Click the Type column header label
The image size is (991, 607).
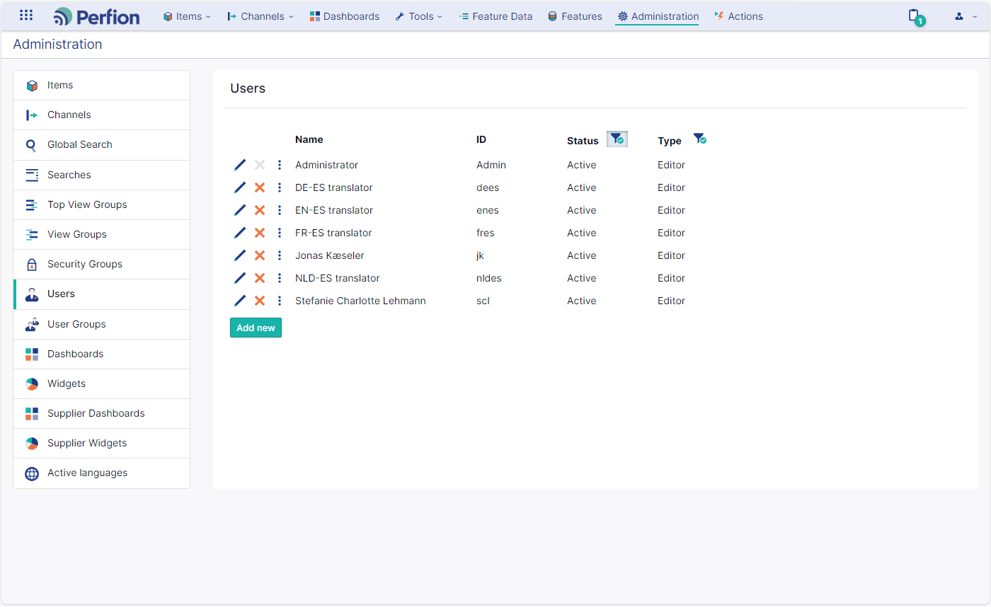[x=670, y=141]
